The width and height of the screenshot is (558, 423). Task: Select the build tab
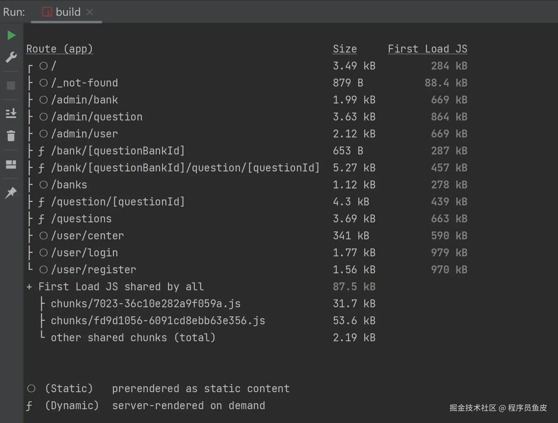68,12
